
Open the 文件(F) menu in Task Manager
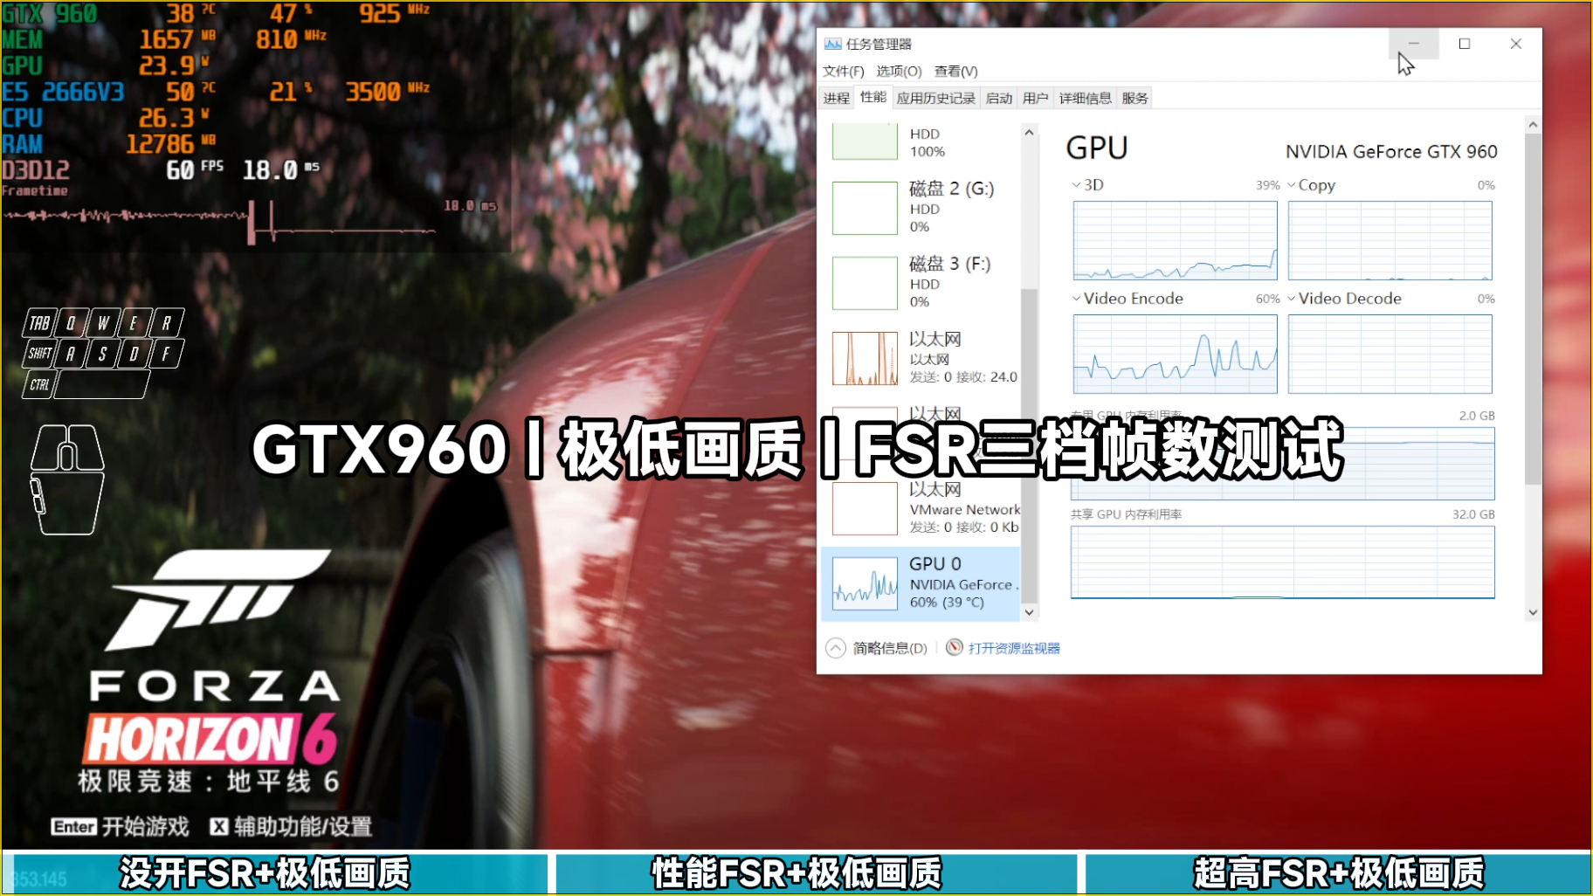(843, 72)
